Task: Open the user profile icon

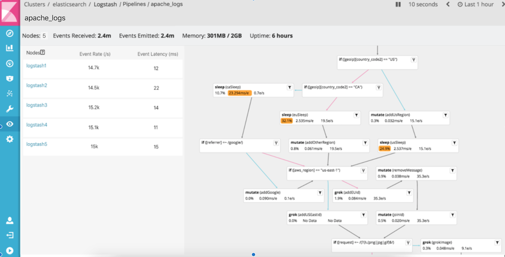Action: [x=10, y=220]
